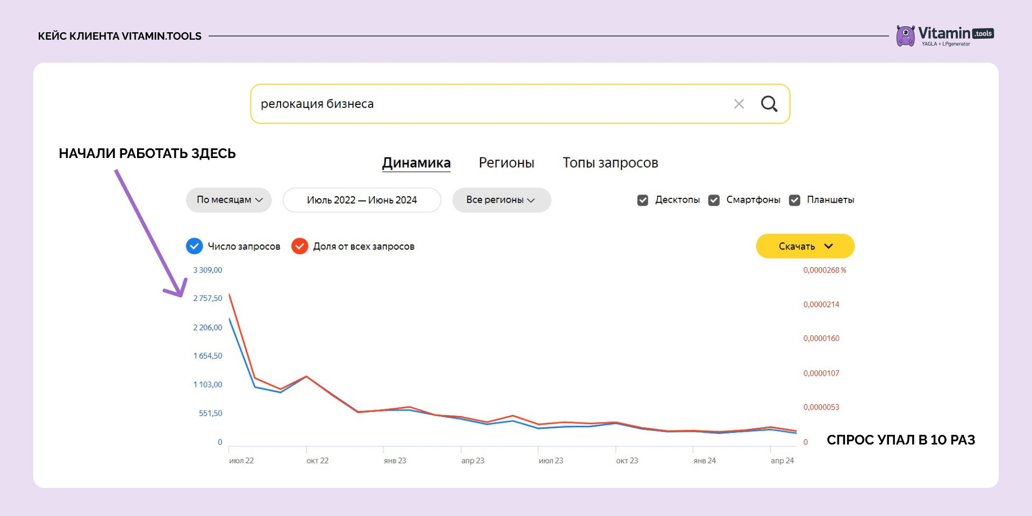Clear the search field with the X icon
Screen dimensions: 1032x516
tap(739, 104)
